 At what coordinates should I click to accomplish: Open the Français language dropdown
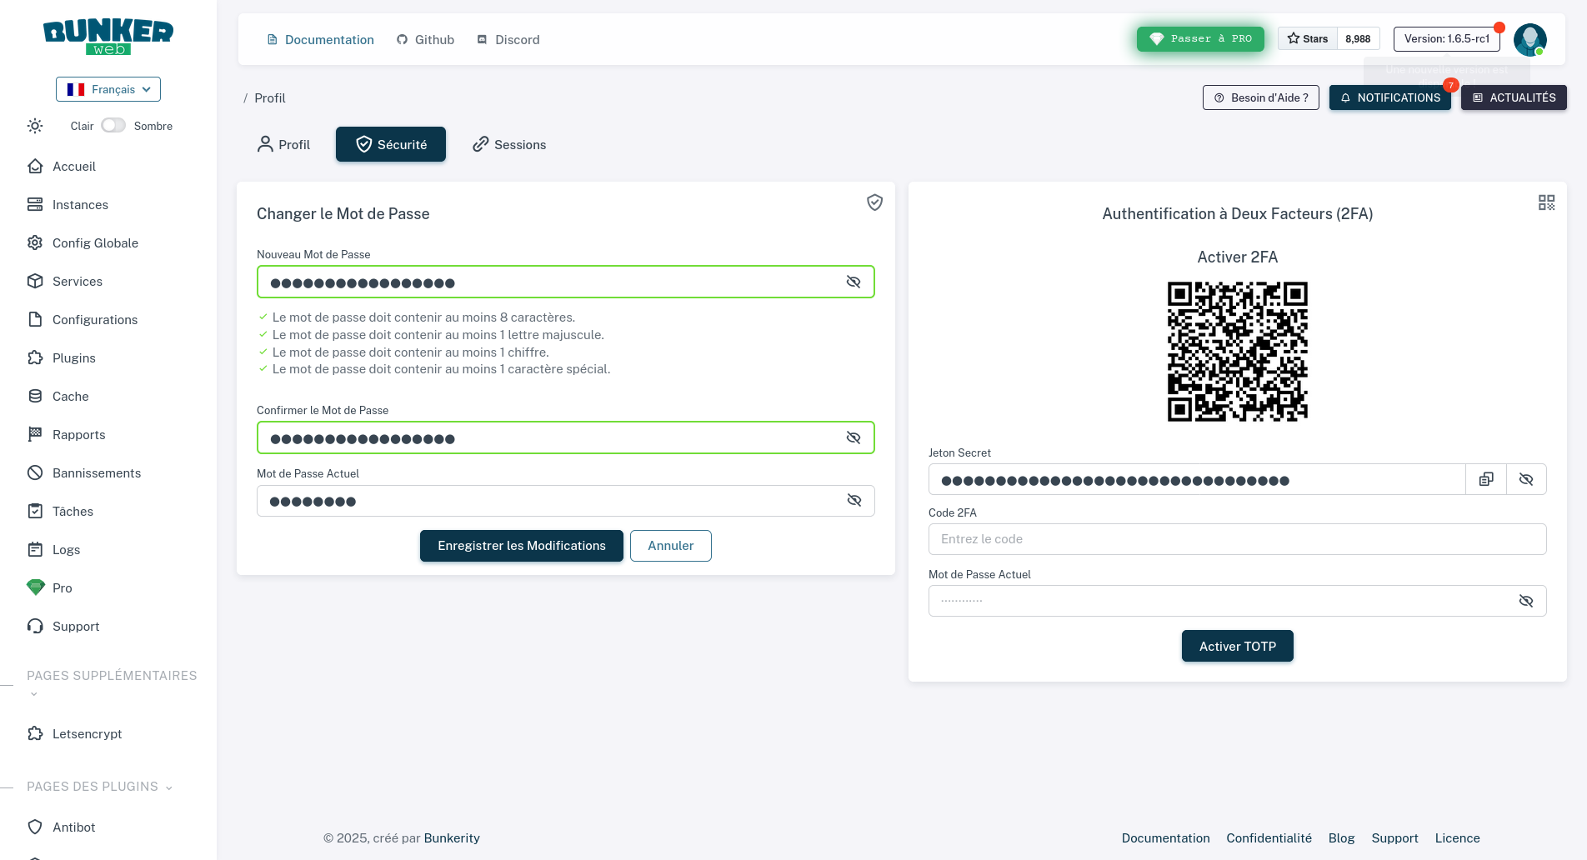pos(108,89)
